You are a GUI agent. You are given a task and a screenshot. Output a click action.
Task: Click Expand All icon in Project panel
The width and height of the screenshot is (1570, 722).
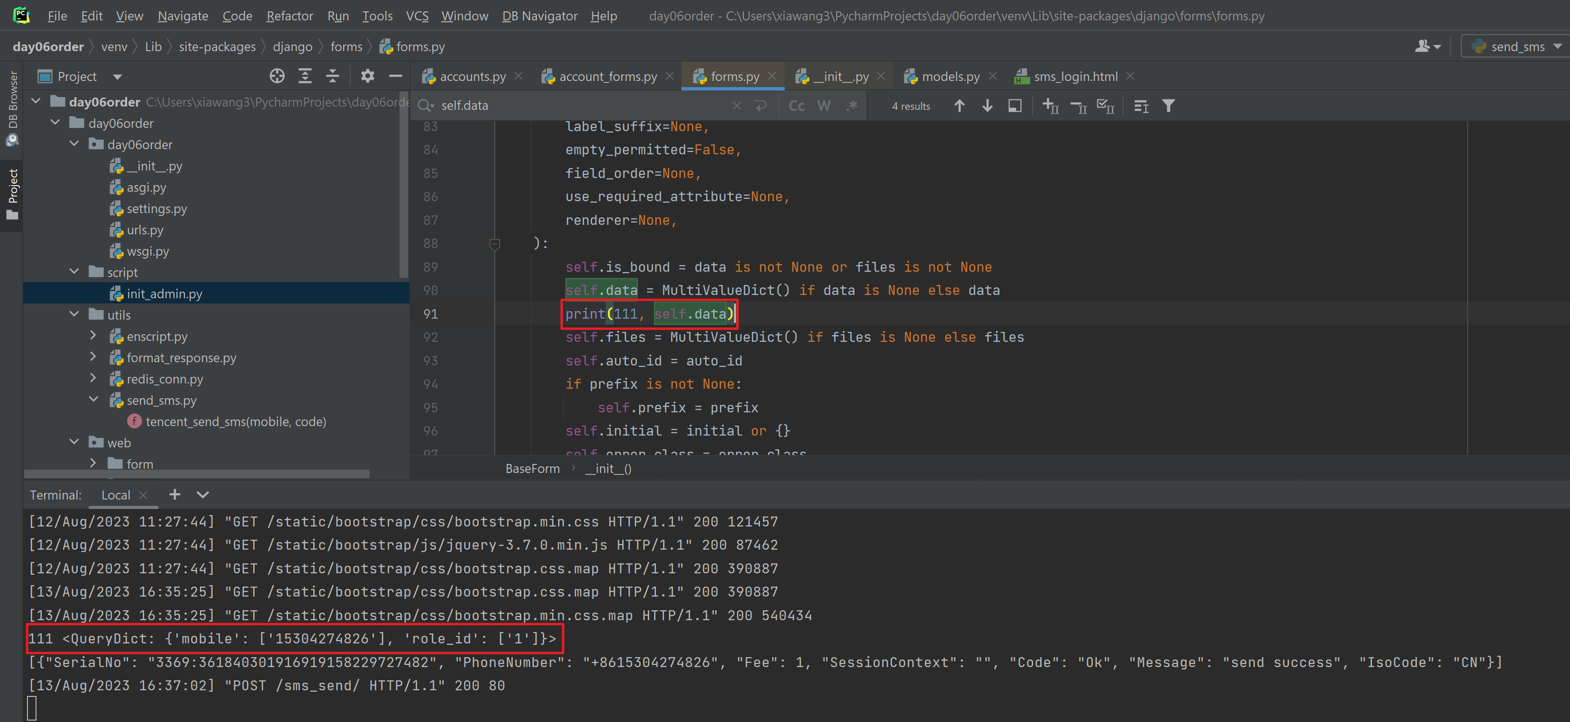pos(305,76)
